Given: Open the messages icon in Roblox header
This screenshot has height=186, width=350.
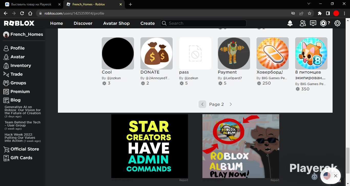Looking at the screenshot, I should click(313, 23).
